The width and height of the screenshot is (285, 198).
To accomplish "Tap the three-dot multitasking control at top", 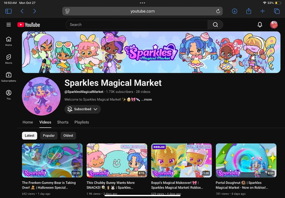I will (x=142, y=3).
